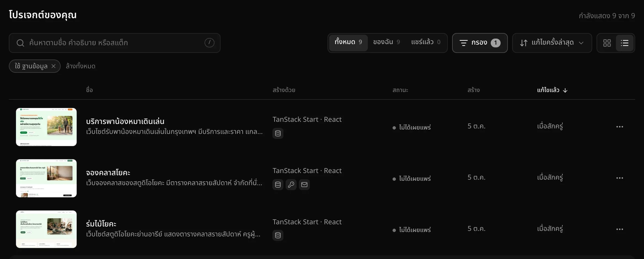Open more options for จองคลาสโยคะ
The width and height of the screenshot is (644, 259).
pyautogui.click(x=619, y=178)
